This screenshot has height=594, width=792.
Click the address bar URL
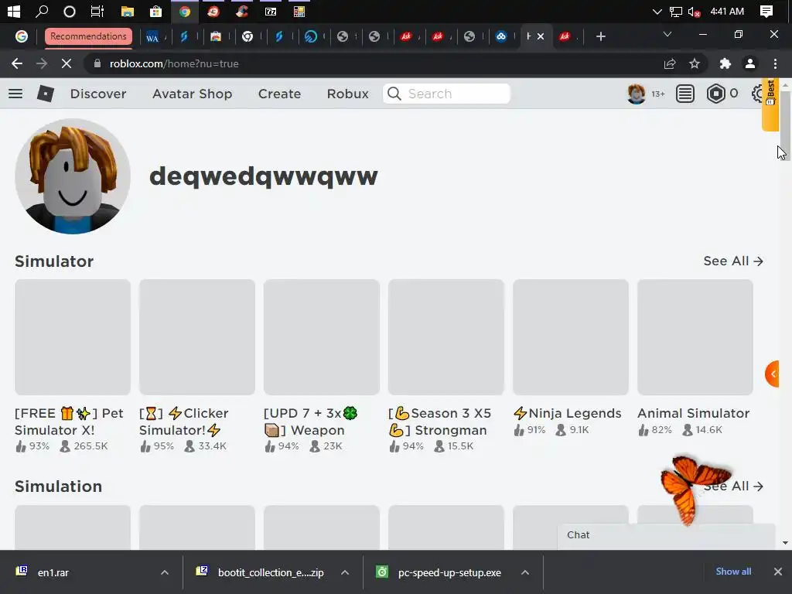[x=174, y=63]
